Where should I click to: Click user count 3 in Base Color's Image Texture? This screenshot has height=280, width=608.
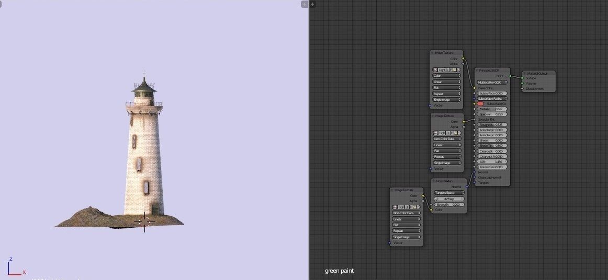447,69
